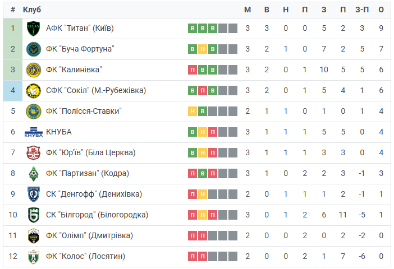Viewport: 394px width, 269px height.
Task: Click the З-П column header
Action: coord(362,10)
